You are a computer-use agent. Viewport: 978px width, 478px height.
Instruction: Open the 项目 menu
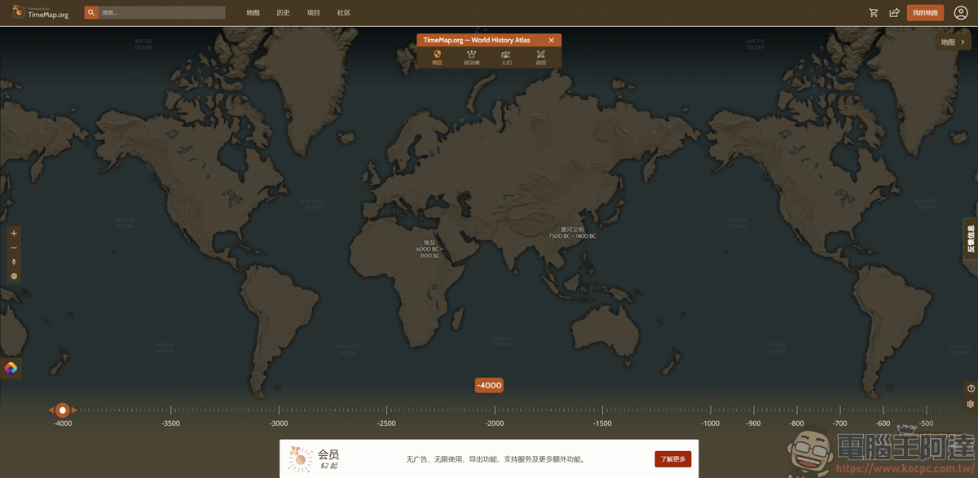[x=314, y=13]
